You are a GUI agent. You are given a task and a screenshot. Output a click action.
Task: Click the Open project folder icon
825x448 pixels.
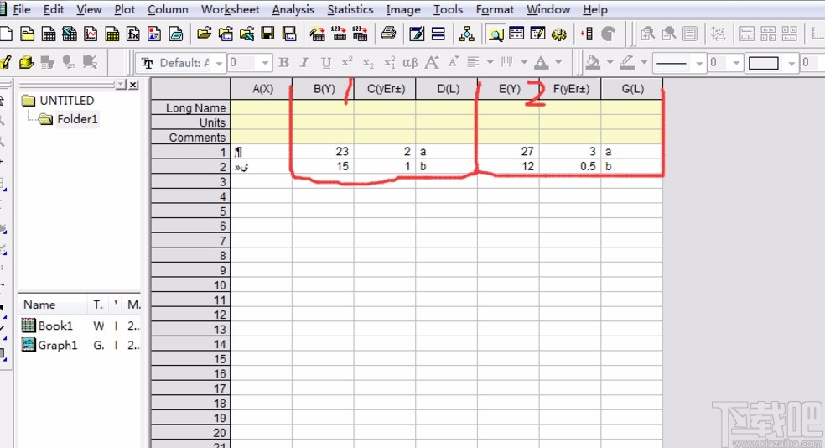204,34
